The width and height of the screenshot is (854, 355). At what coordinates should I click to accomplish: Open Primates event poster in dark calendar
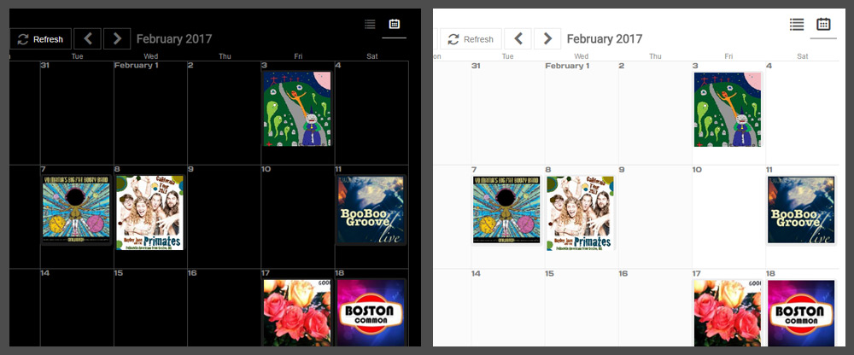tap(149, 212)
